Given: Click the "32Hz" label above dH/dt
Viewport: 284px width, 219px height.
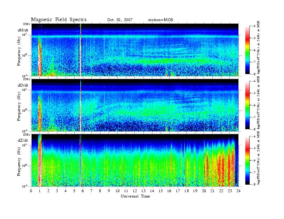Looking at the screenshot, I should pos(27,24).
